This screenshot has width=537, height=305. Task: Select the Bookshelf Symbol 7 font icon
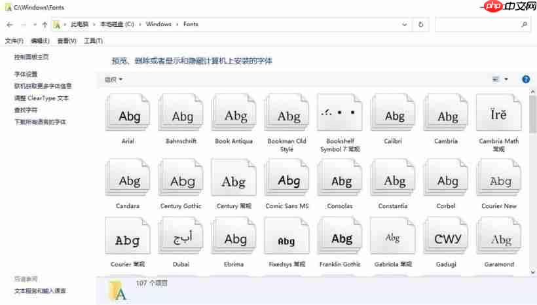[340, 113]
